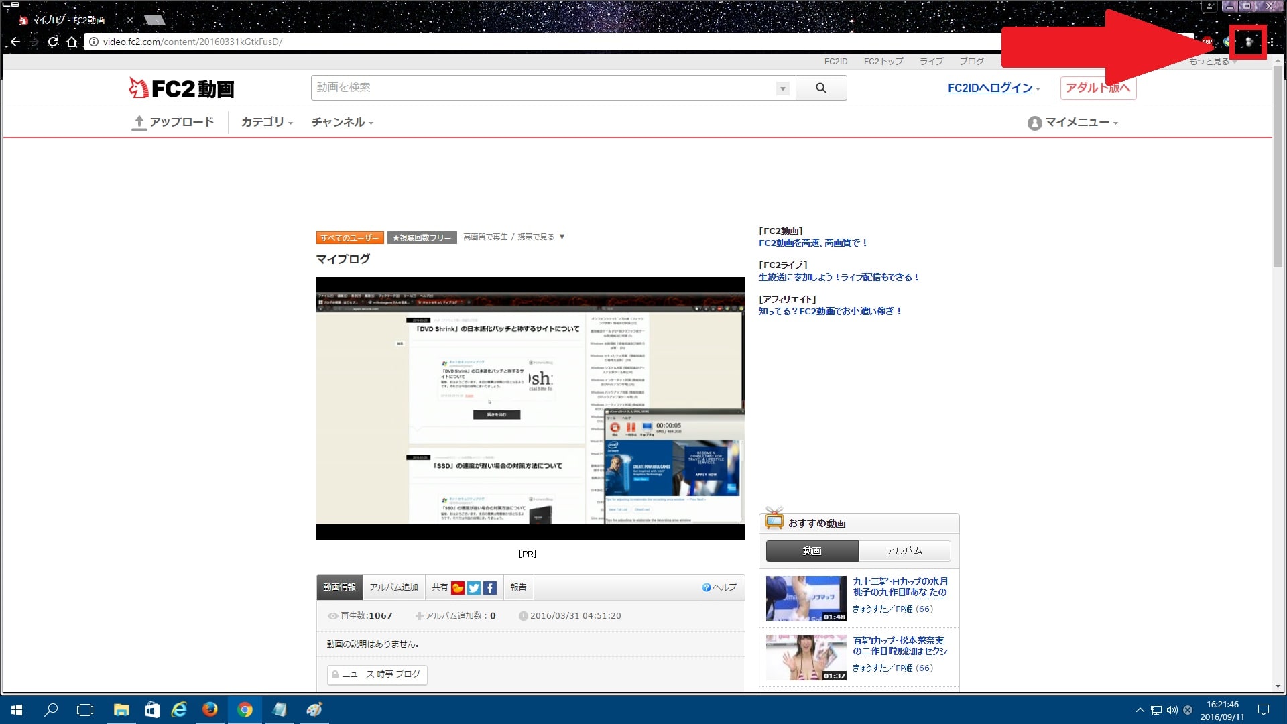
Task: Open the 動画情報 tab
Action: click(x=340, y=587)
